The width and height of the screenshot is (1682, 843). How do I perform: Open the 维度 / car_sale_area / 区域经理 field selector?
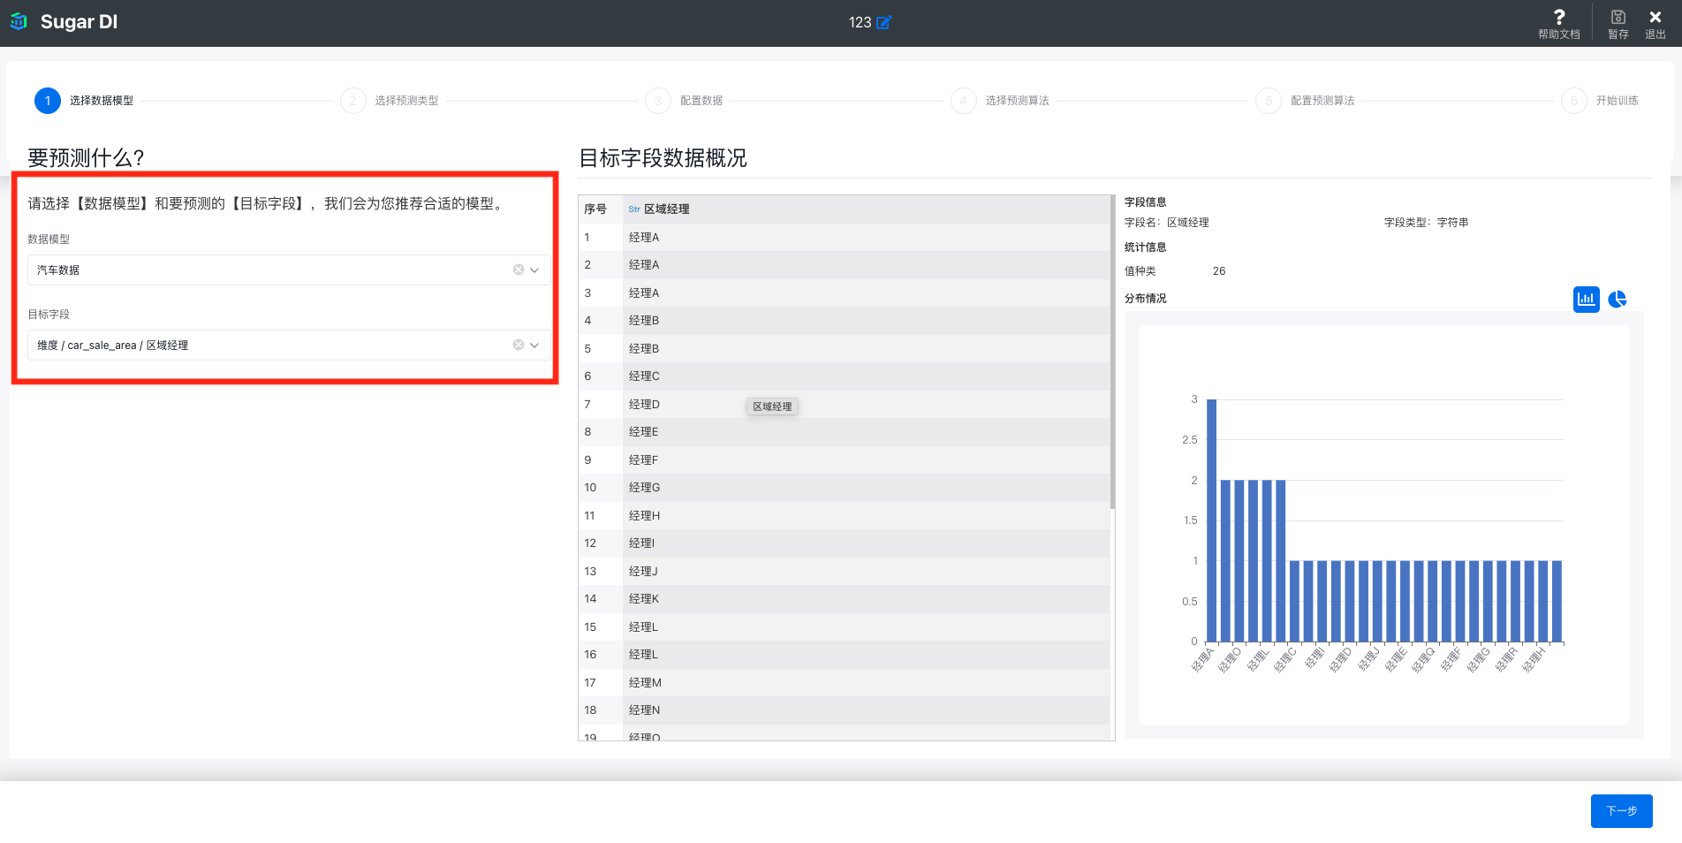point(289,345)
